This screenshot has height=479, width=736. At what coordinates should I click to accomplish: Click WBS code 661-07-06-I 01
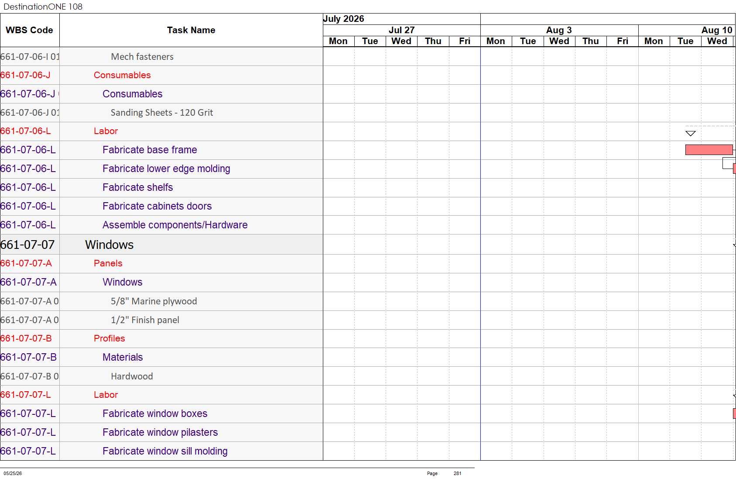pyautogui.click(x=30, y=57)
